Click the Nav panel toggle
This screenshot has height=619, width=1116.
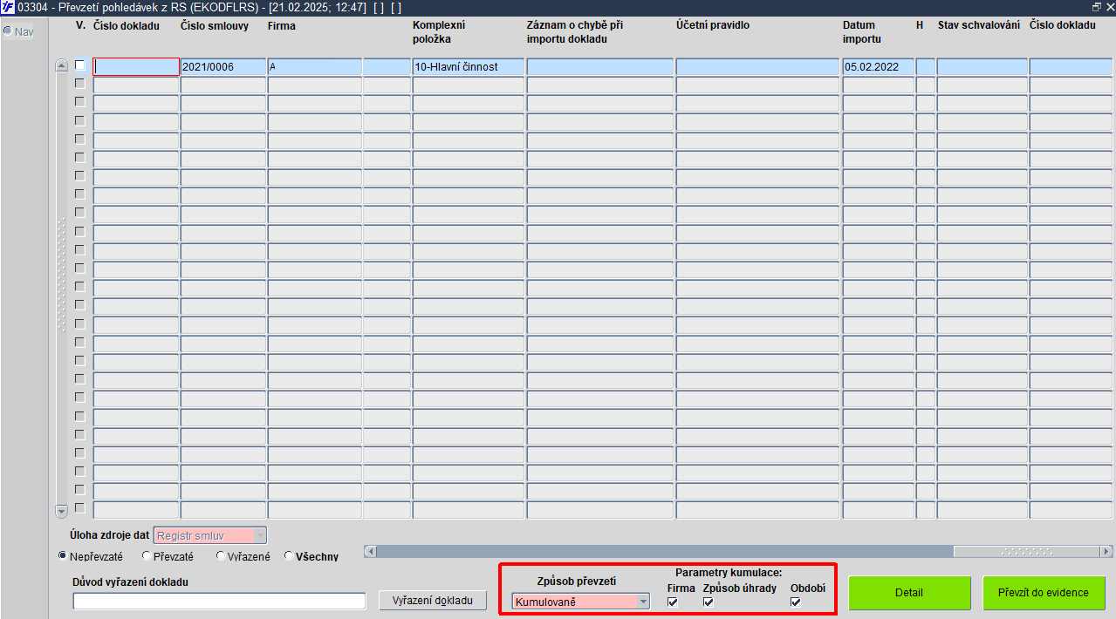click(18, 31)
